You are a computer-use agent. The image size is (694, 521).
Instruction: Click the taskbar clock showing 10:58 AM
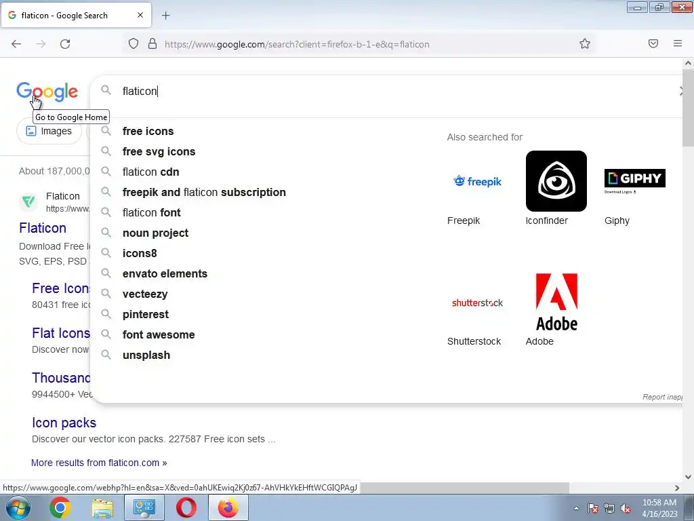click(x=659, y=508)
